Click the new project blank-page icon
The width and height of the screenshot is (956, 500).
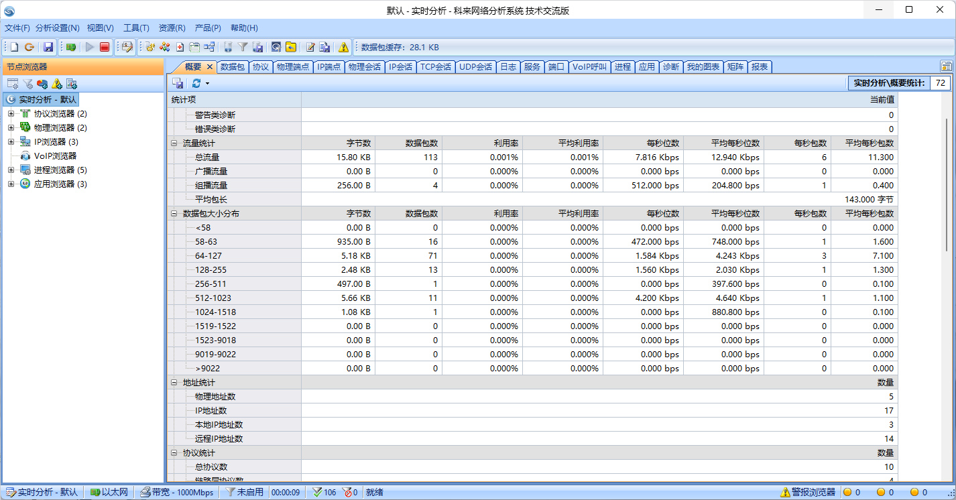pyautogui.click(x=14, y=47)
